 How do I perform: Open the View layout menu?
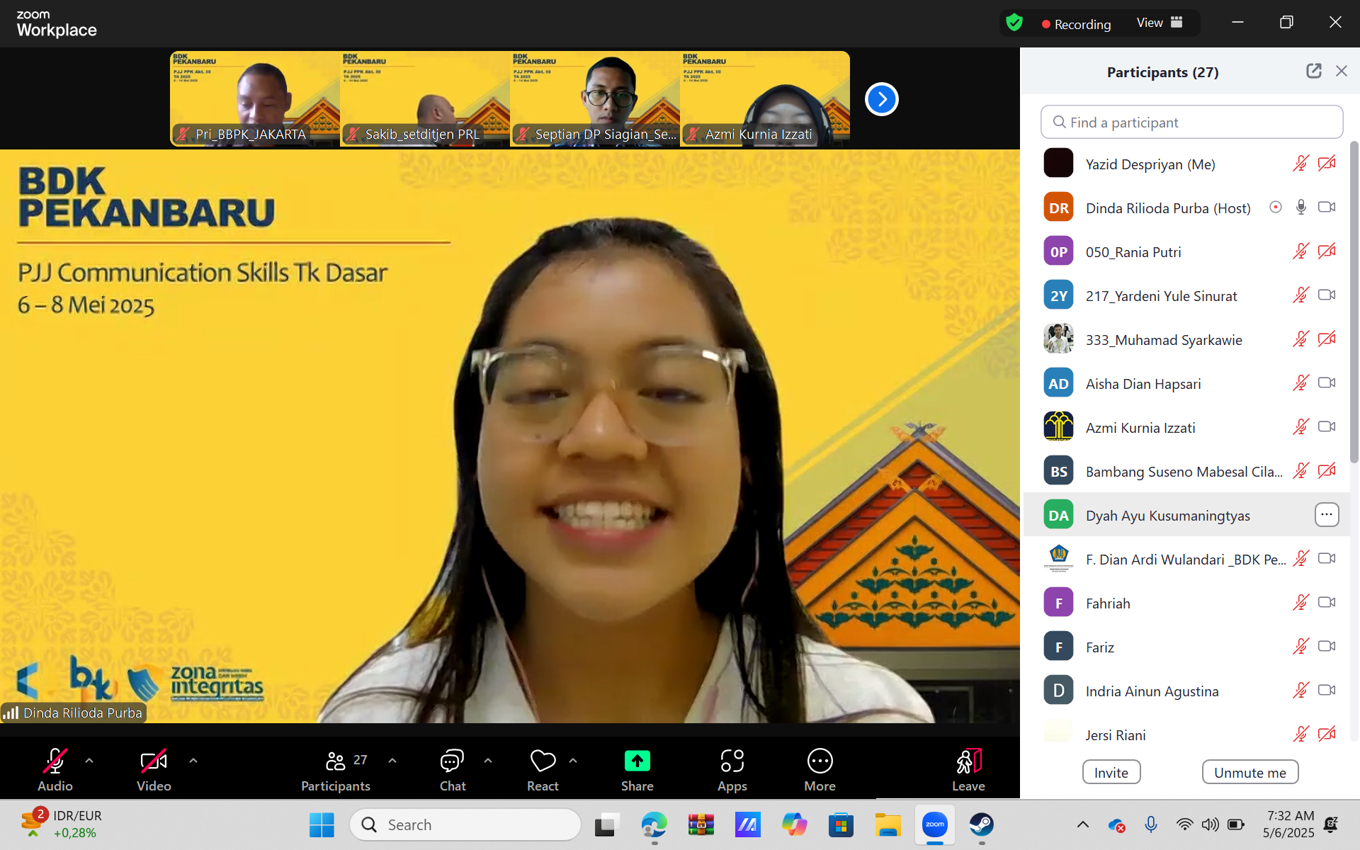click(1160, 23)
